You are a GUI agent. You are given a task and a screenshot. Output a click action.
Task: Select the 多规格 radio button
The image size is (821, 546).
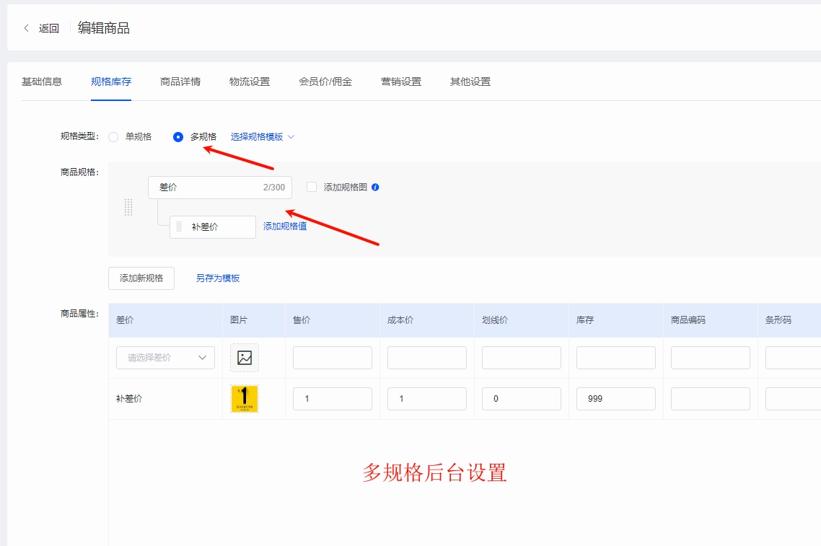pos(178,137)
